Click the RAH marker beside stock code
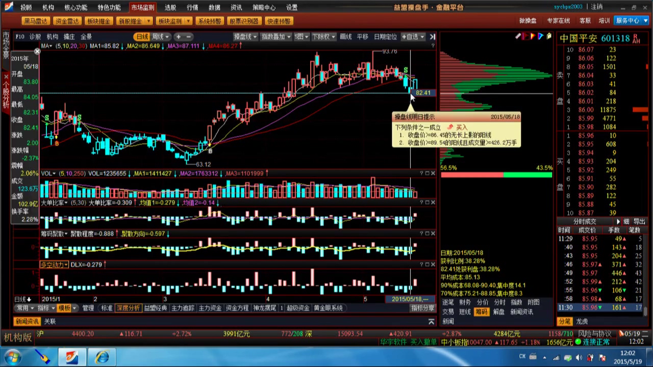653x367 pixels. coord(636,39)
